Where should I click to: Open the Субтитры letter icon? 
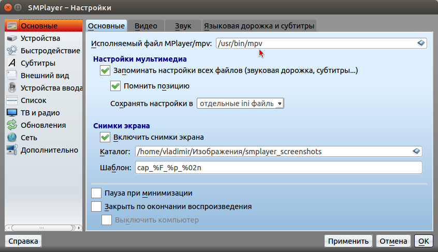click(12, 63)
